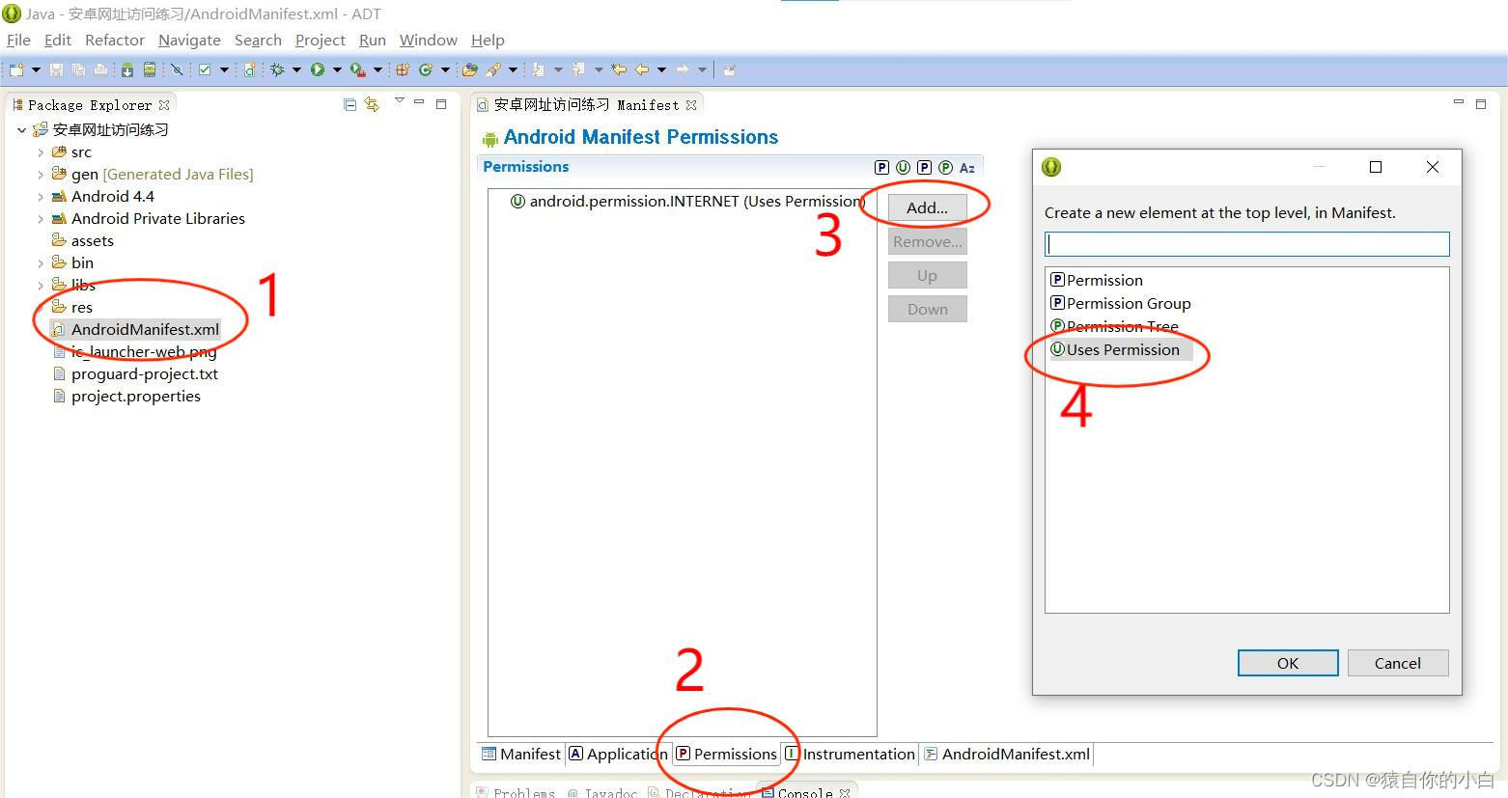The width and height of the screenshot is (1508, 798).
Task: Open the dropdown beside the Run icon
Action: point(337,69)
